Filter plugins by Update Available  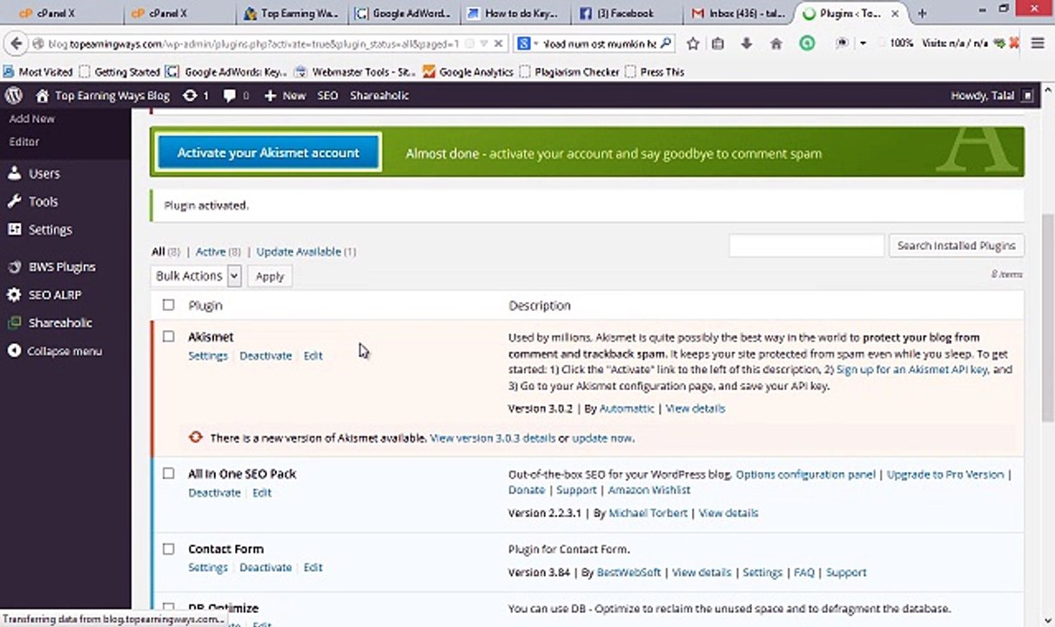(x=299, y=252)
